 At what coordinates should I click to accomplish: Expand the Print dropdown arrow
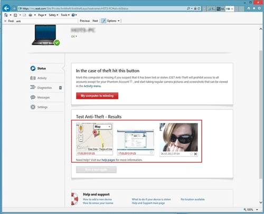click(35, 15)
